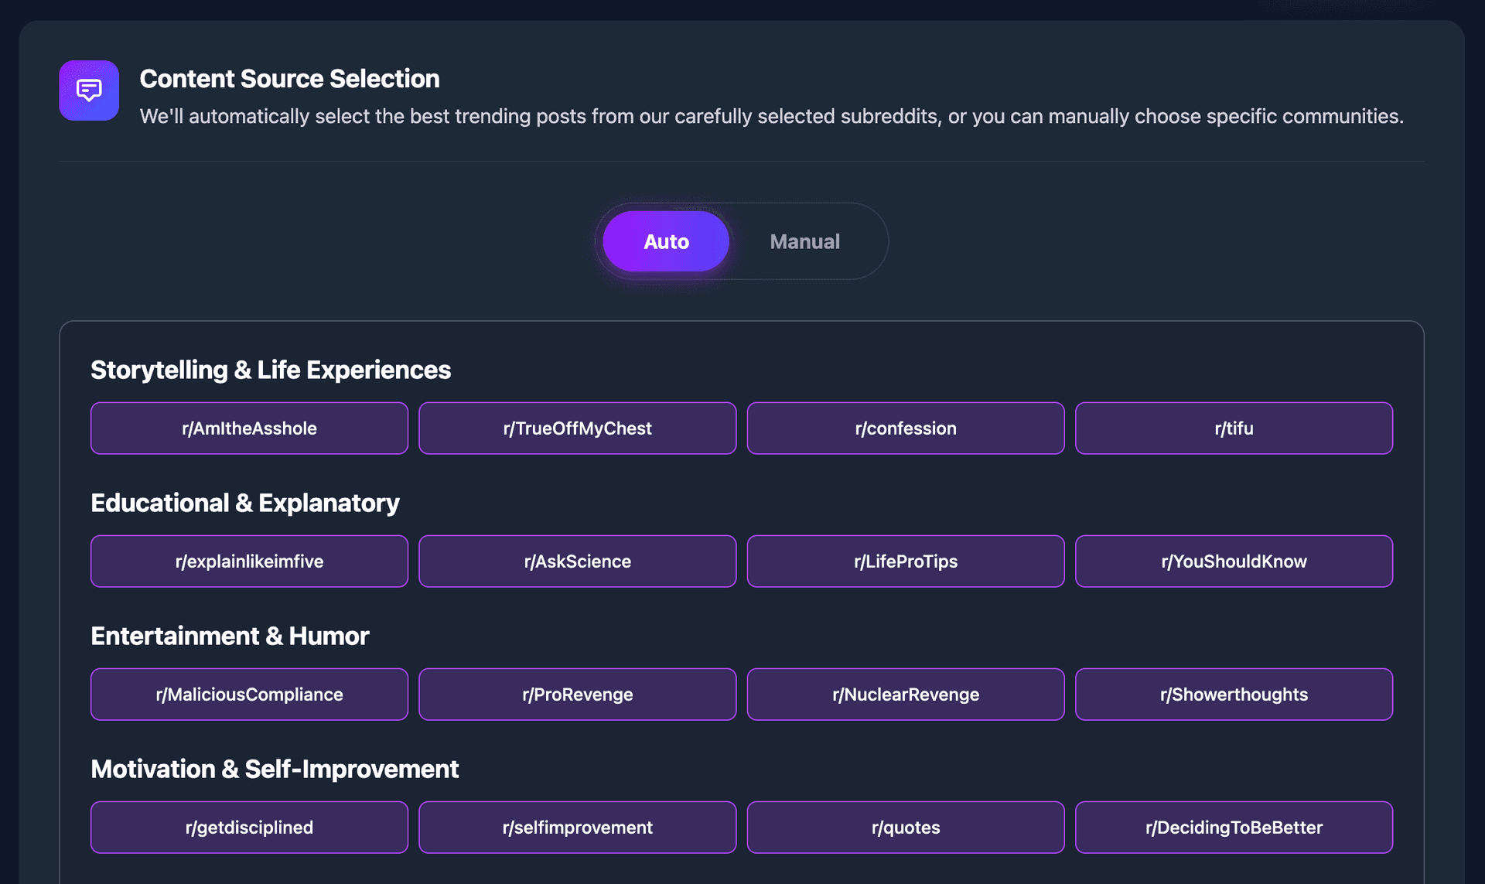Select the r/NuclearRevenge subreddit
Viewport: 1485px width, 884px height.
905,694
